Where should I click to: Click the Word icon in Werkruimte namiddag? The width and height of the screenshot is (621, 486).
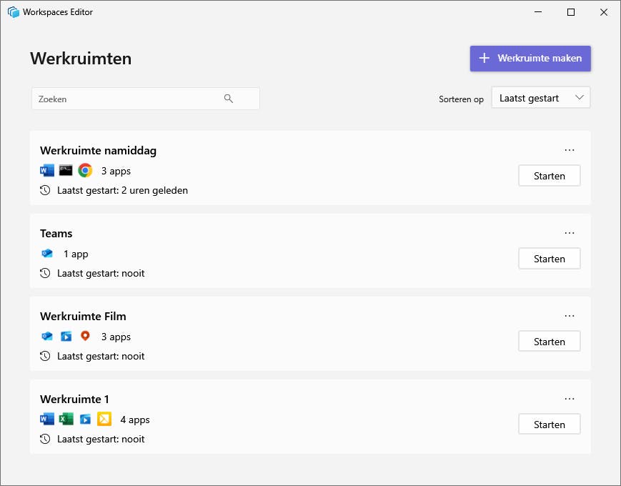[47, 171]
